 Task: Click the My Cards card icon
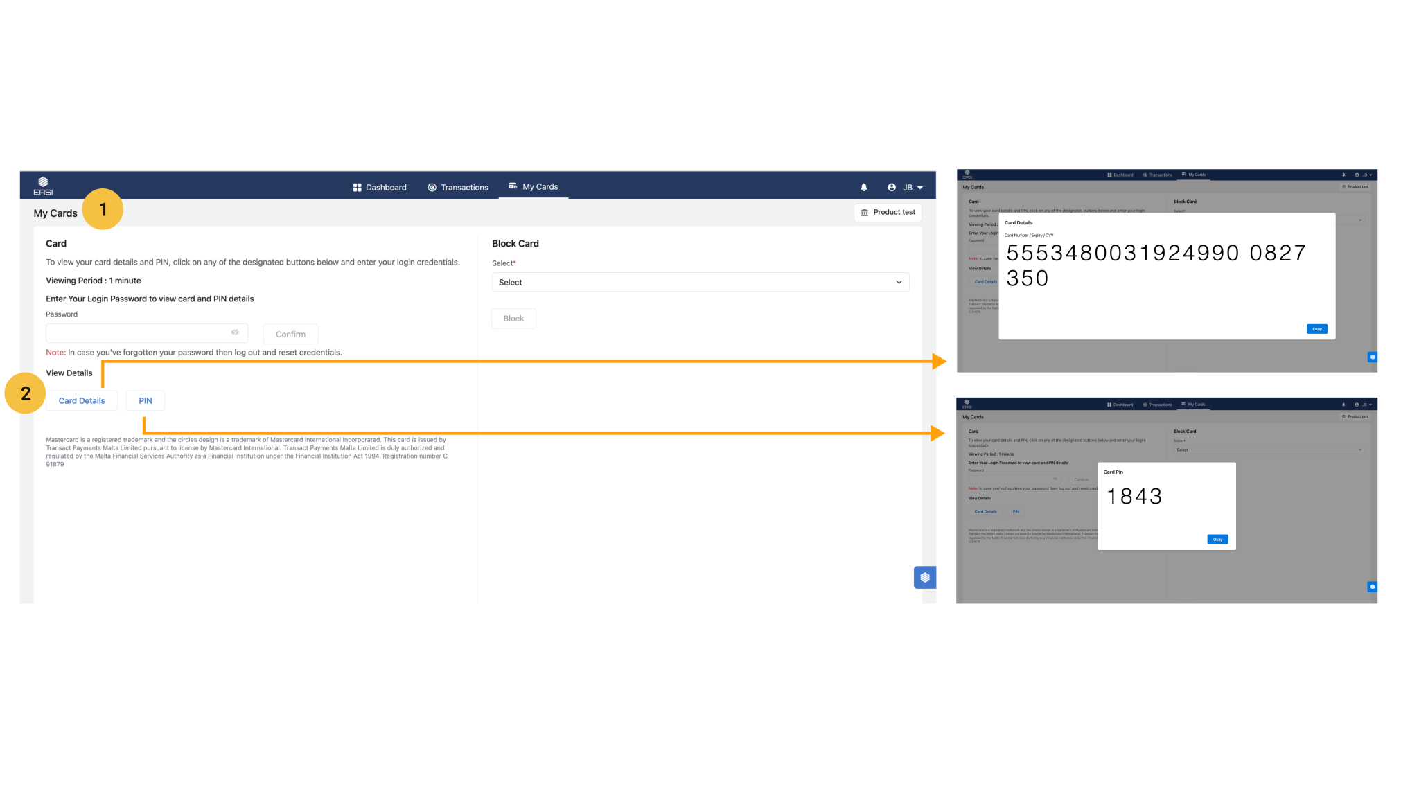click(x=513, y=186)
